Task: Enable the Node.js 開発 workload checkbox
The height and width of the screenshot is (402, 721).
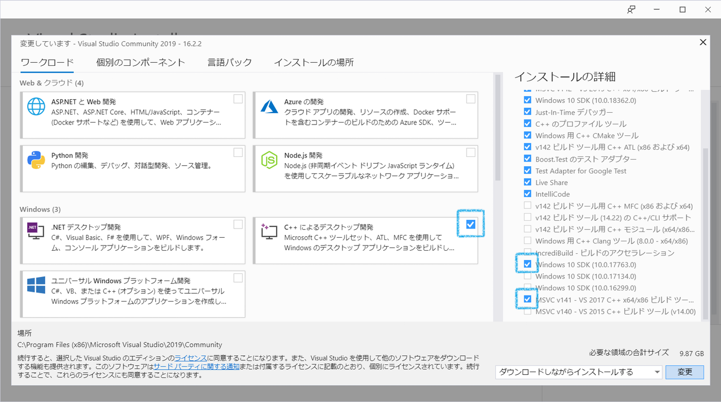Action: point(471,152)
